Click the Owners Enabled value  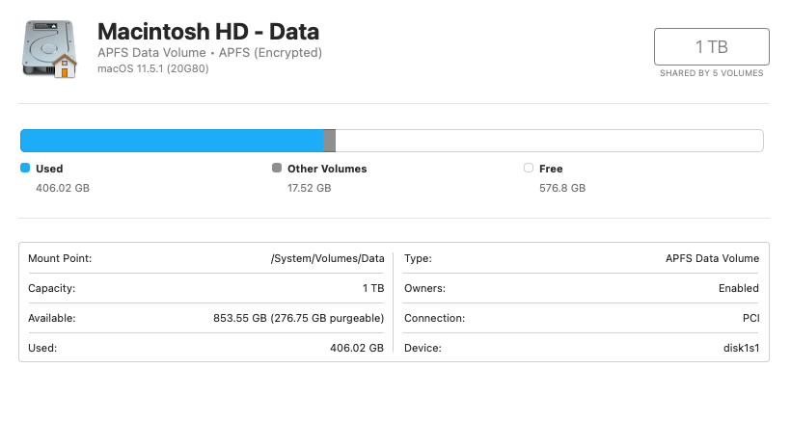[x=739, y=288]
